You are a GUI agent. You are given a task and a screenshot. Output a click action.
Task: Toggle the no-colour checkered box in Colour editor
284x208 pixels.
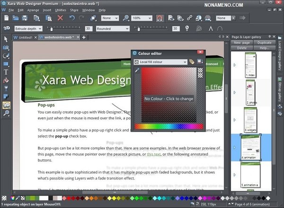point(200,72)
